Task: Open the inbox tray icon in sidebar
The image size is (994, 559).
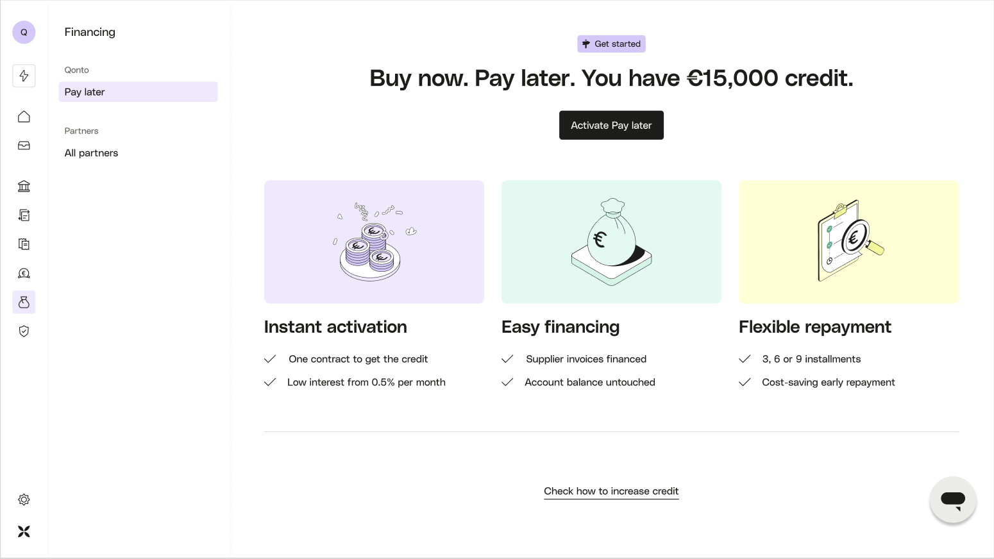Action: tap(24, 146)
